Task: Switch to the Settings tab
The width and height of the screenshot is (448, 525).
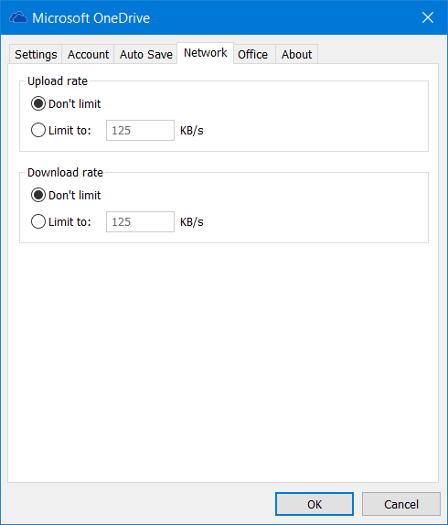Action: coord(36,54)
